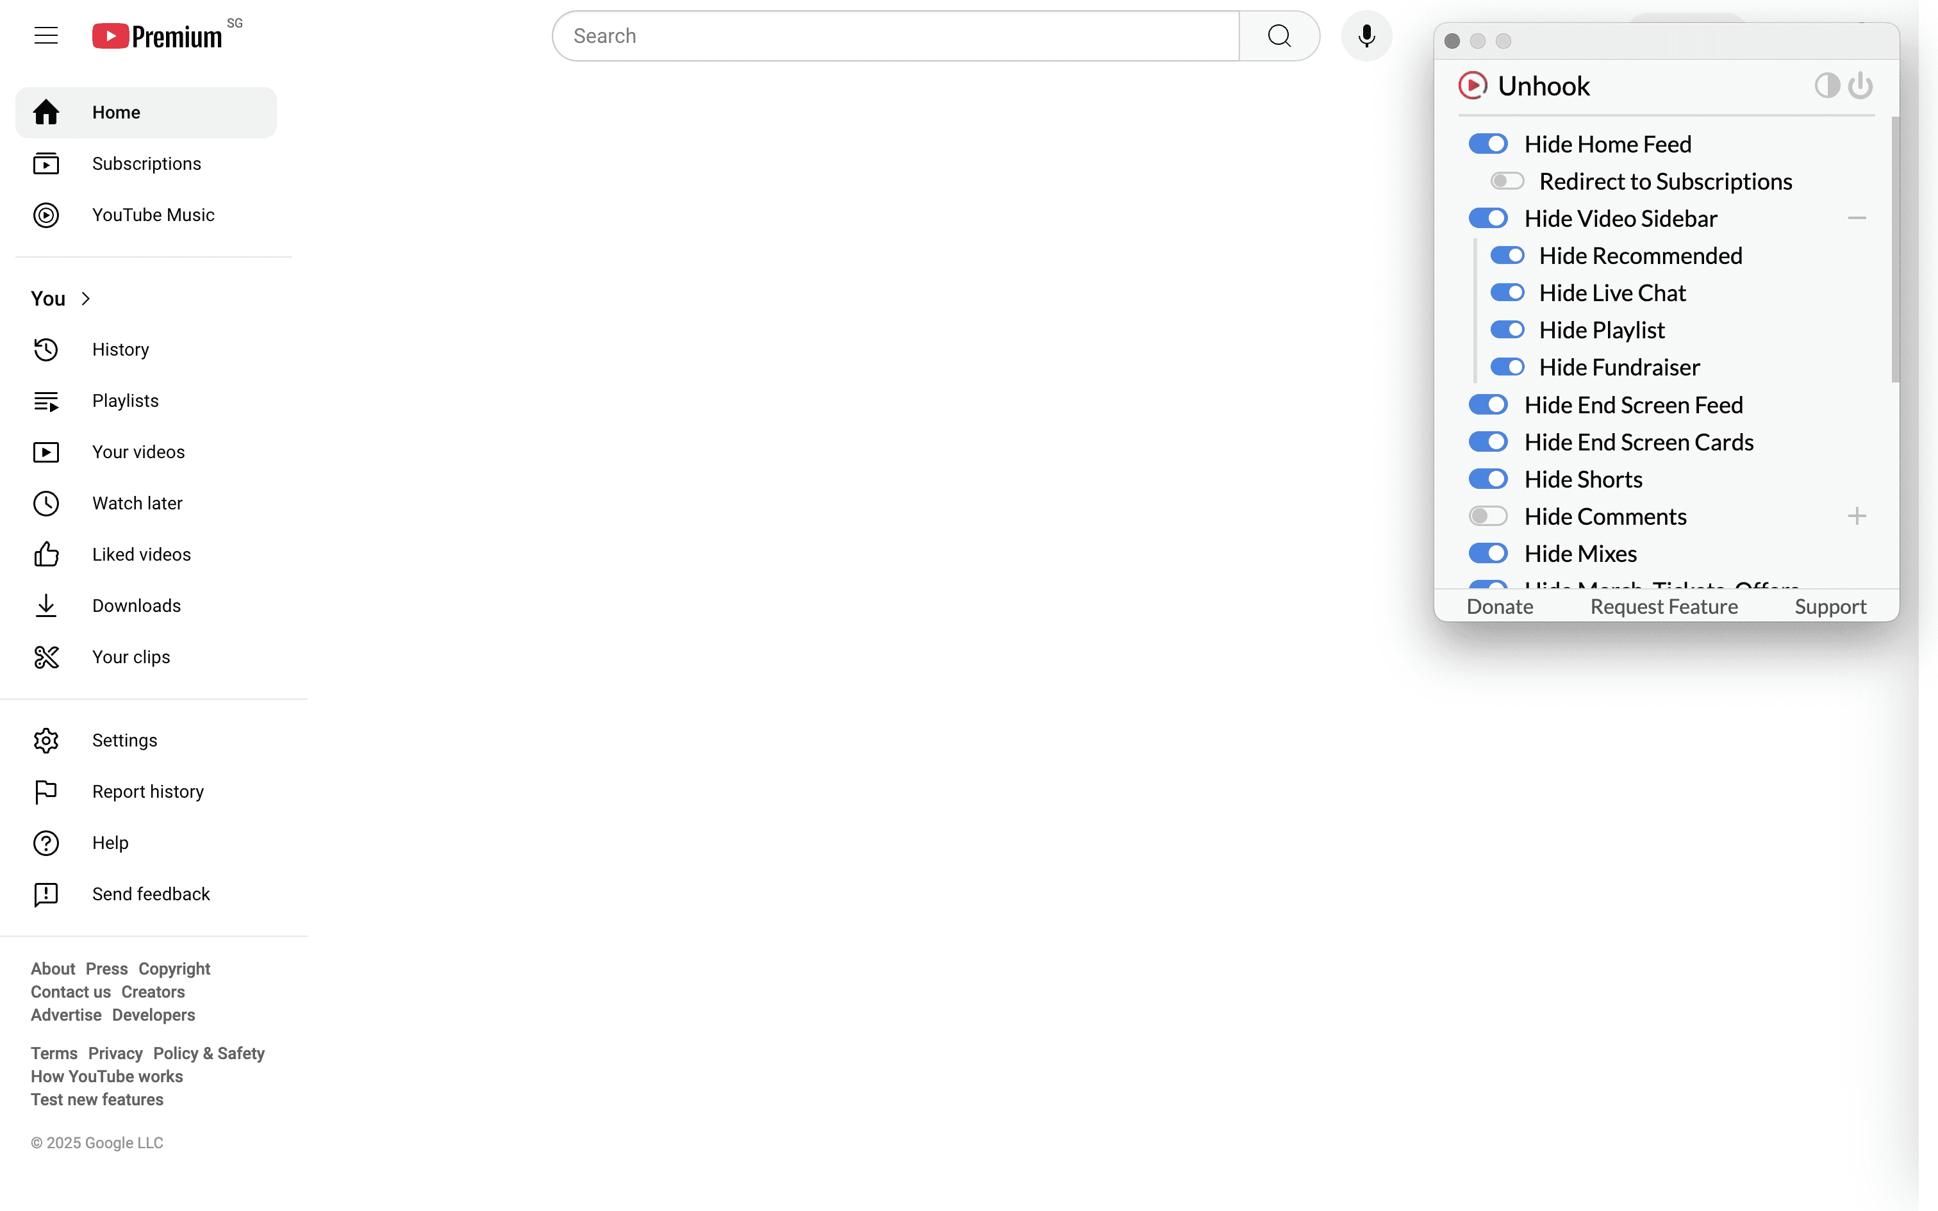Click the History sidebar icon
The width and height of the screenshot is (1938, 1211).
[45, 349]
